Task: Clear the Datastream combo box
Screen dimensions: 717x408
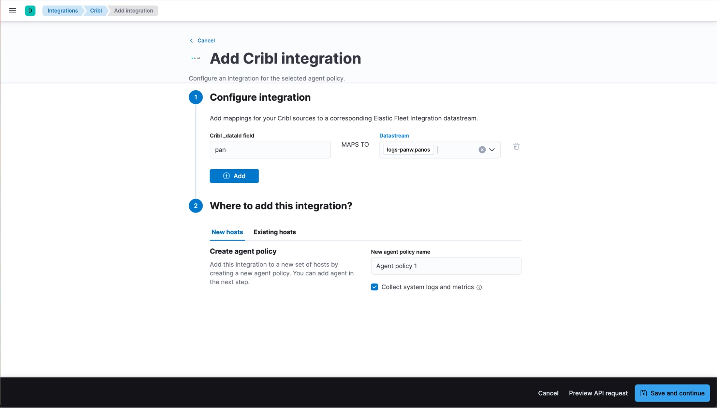Action: [x=482, y=150]
